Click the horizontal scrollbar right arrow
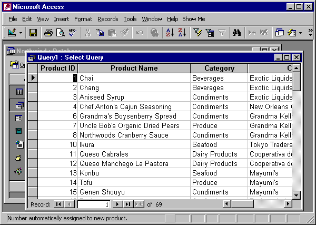The image size is (316, 225). [x=288, y=204]
